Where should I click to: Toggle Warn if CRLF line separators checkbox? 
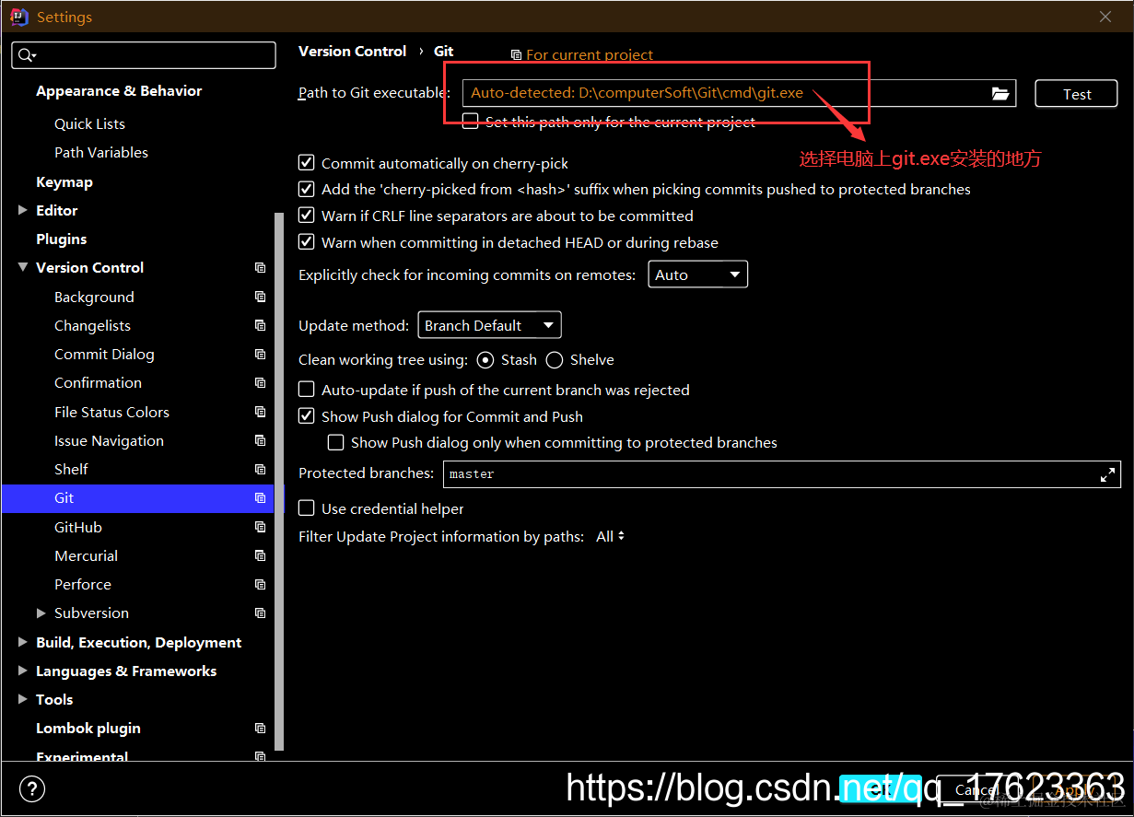(307, 216)
